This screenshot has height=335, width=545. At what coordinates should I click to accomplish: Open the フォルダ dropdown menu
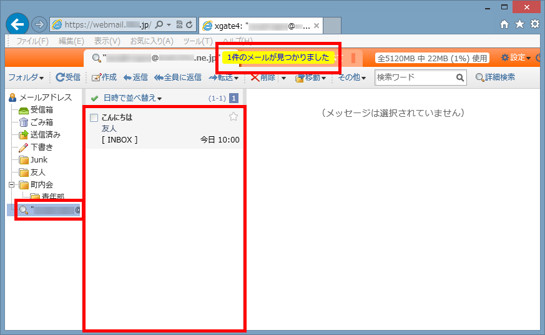click(x=25, y=77)
